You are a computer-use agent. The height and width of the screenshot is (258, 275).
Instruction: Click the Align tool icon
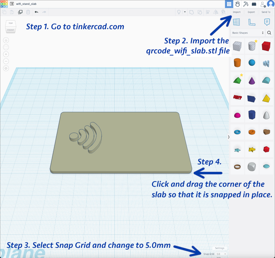(208, 12)
